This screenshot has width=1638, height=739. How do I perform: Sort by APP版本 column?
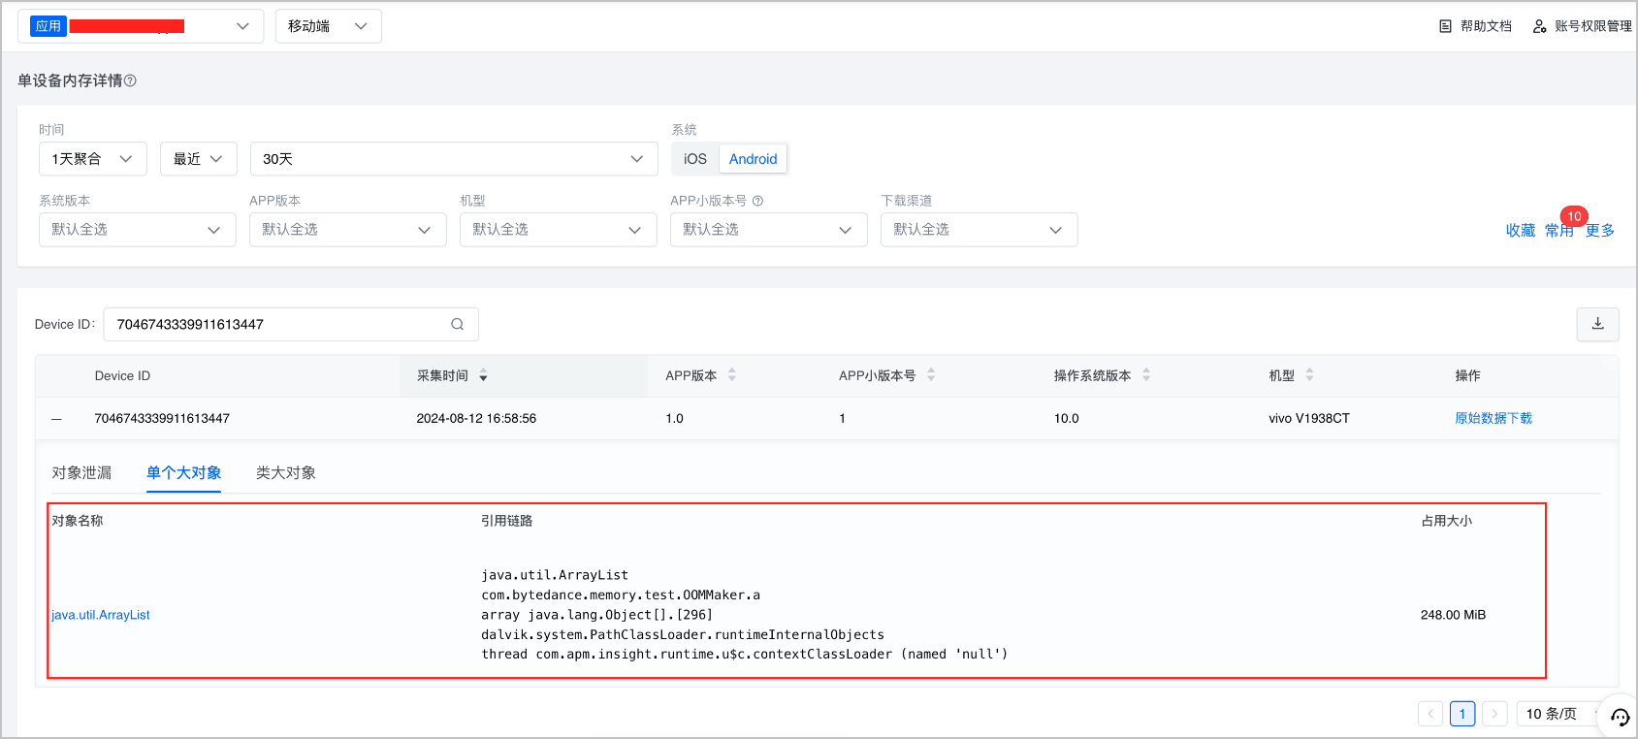(x=732, y=375)
